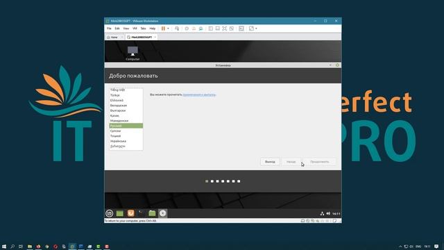Select Српски in language list
The image size is (444, 250).
pyautogui.click(x=126, y=131)
